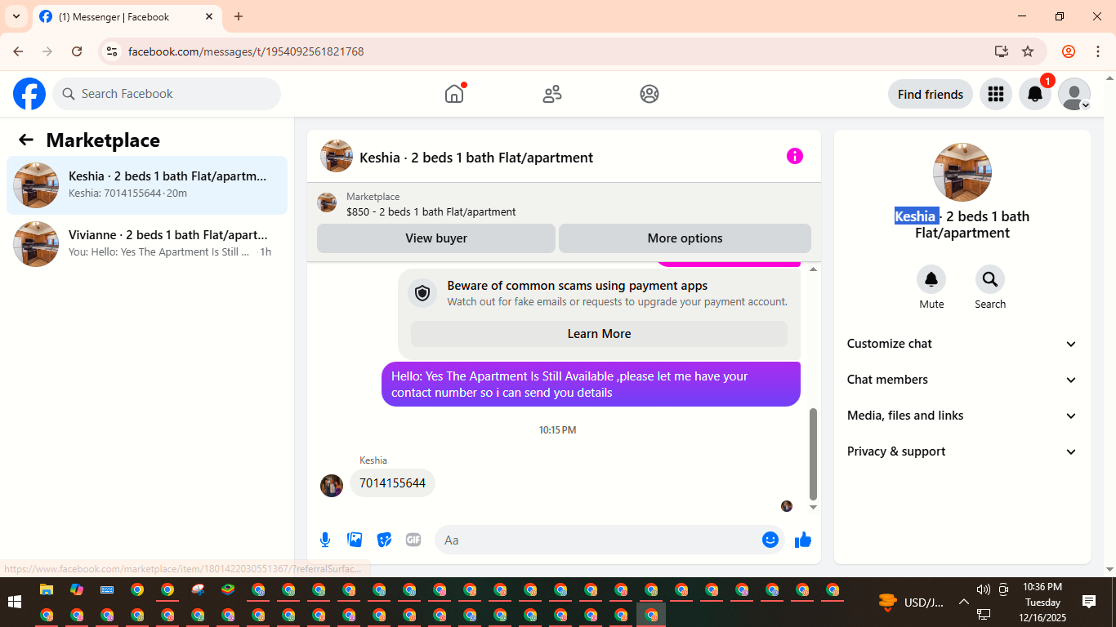Image resolution: width=1116 pixels, height=627 pixels.
Task: Click the highlighted Keshia name in details panel
Action: pos(915,216)
